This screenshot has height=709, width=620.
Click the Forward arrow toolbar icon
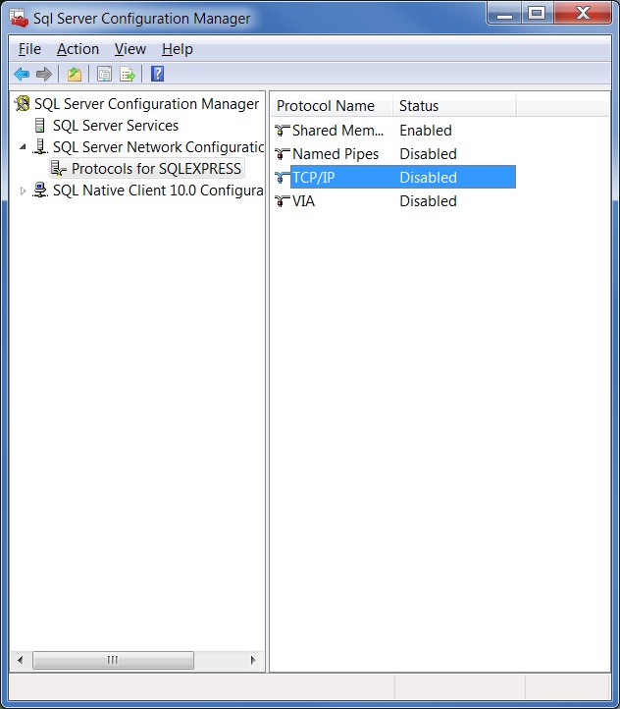[x=44, y=74]
